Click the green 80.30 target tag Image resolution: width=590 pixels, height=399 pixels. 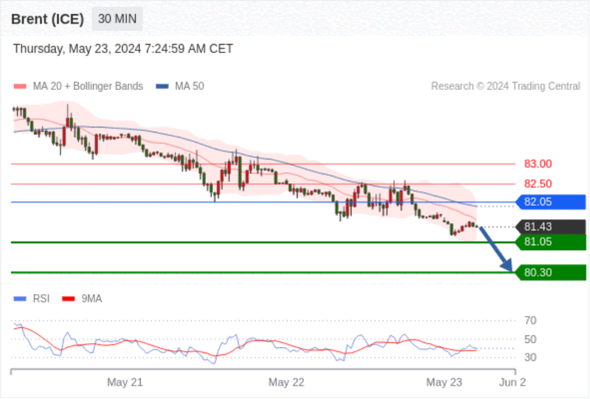[550, 273]
